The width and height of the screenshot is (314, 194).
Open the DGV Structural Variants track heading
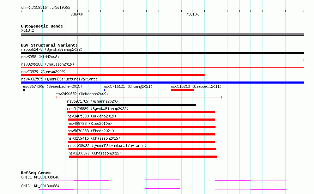49,45
